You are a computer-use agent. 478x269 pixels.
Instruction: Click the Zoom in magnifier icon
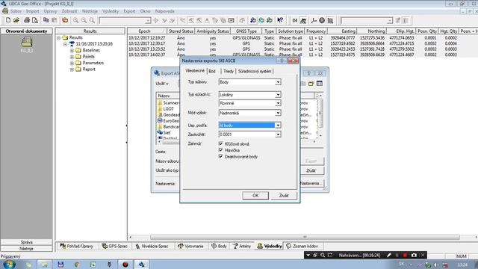click(75, 20)
